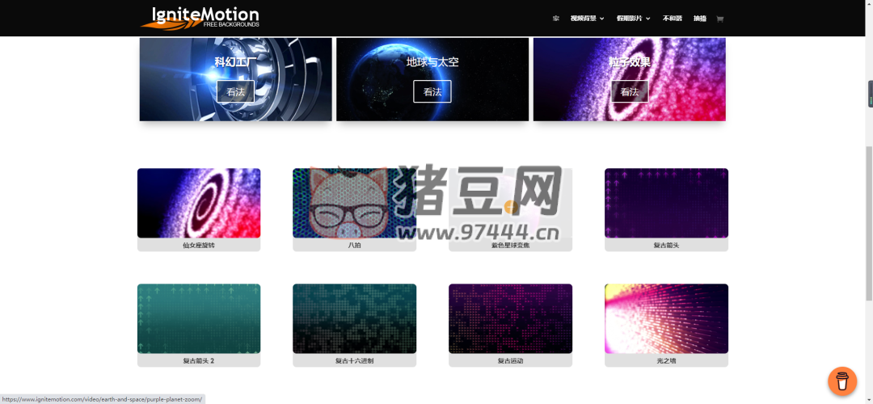
Task: Click the Buy Me a Coffee cup button
Action: click(x=841, y=381)
